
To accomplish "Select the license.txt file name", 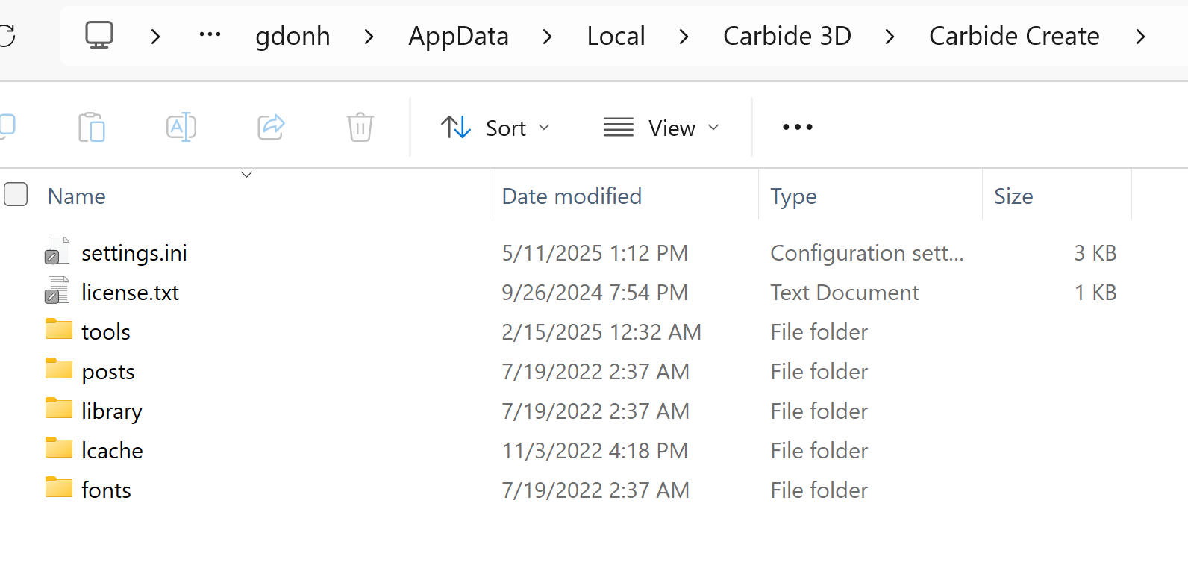I will 130,293.
